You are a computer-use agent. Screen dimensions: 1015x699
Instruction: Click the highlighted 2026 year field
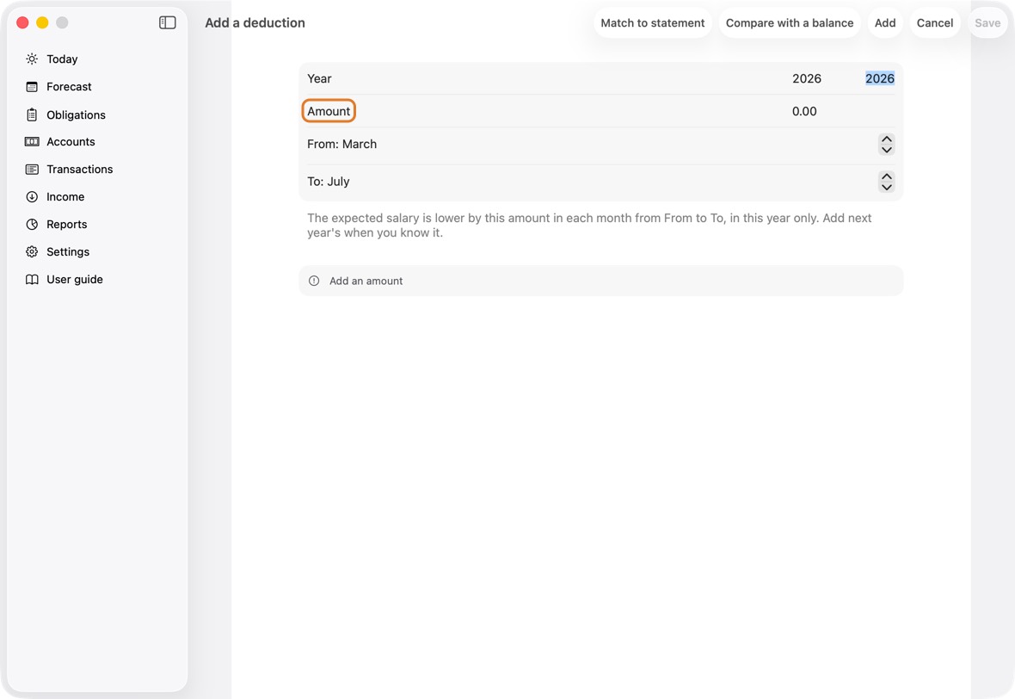tap(880, 78)
